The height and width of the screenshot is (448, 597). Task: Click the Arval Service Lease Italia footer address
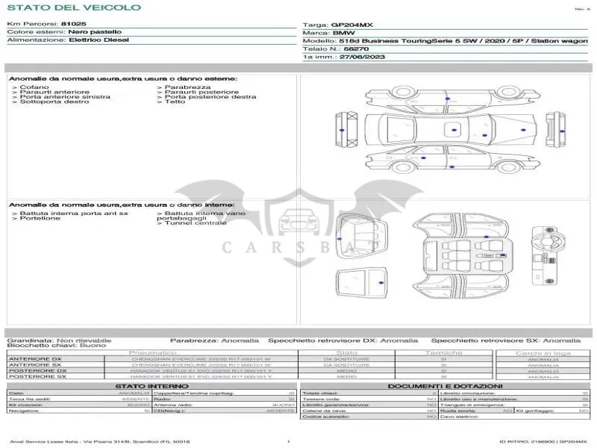pyautogui.click(x=100, y=442)
